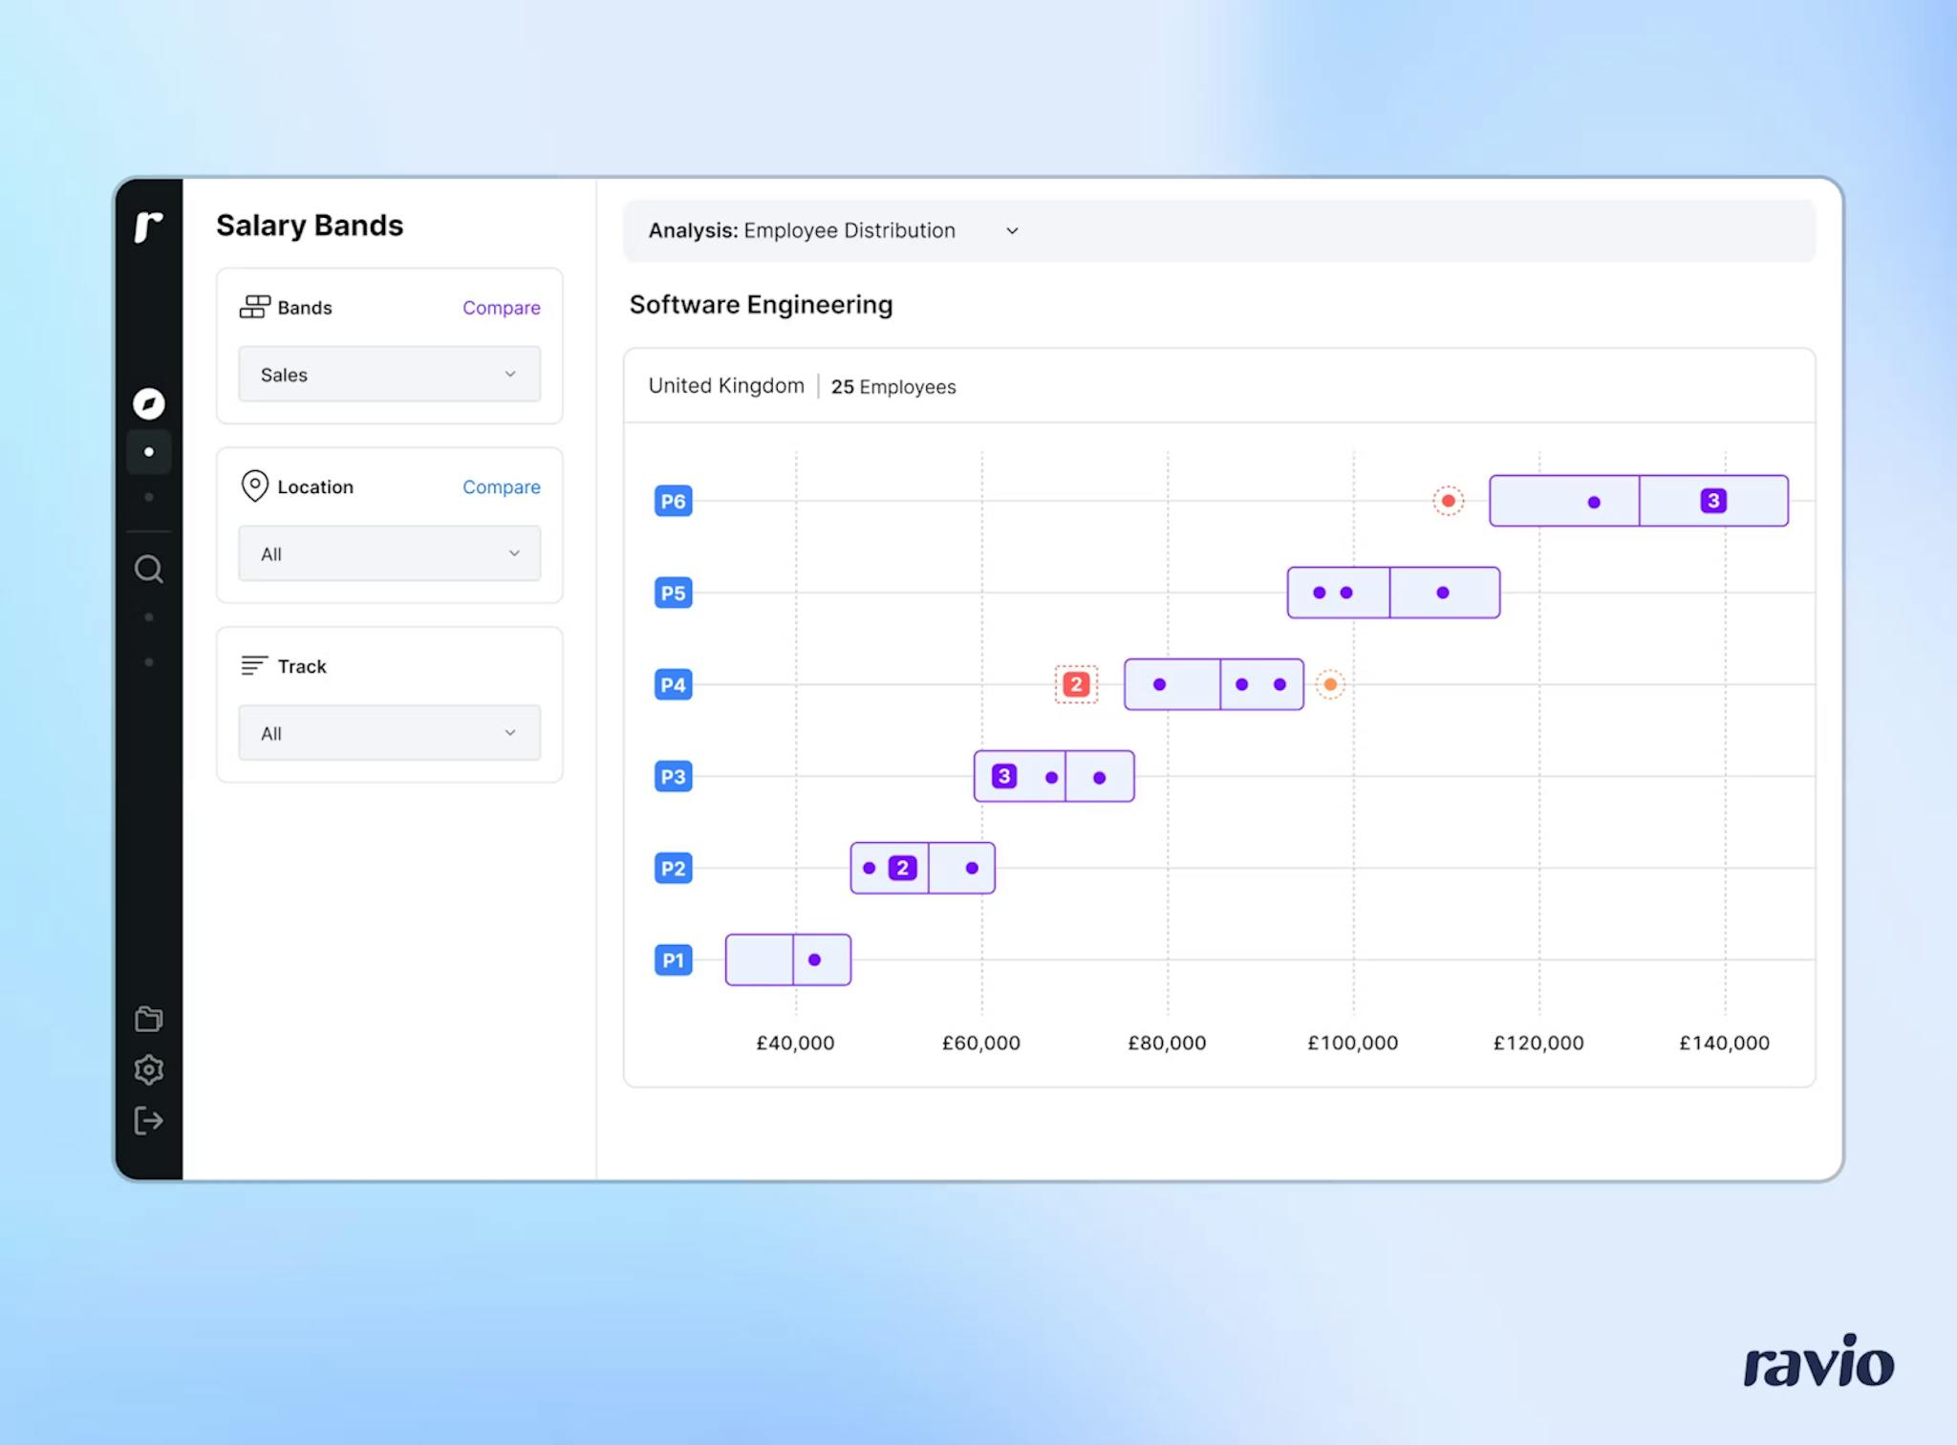Open the Analysis Employee Distribution selector

[833, 230]
